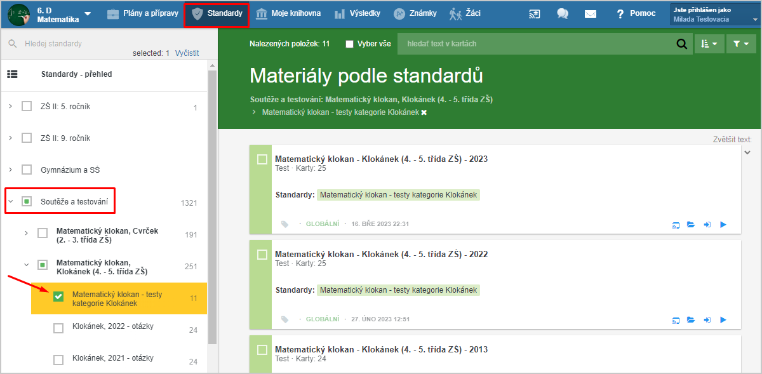Open the folder icon on the 2022 test card
Screen dimensions: 762x374
691,319
